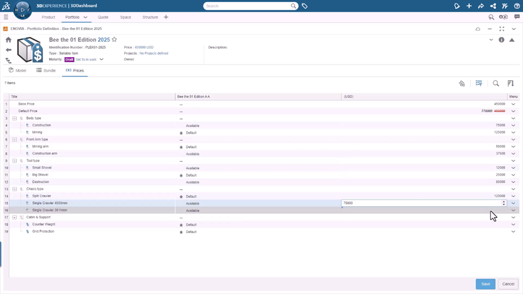Click the search magnifier in table toolbar
The height and width of the screenshot is (294, 523).
coord(496,83)
